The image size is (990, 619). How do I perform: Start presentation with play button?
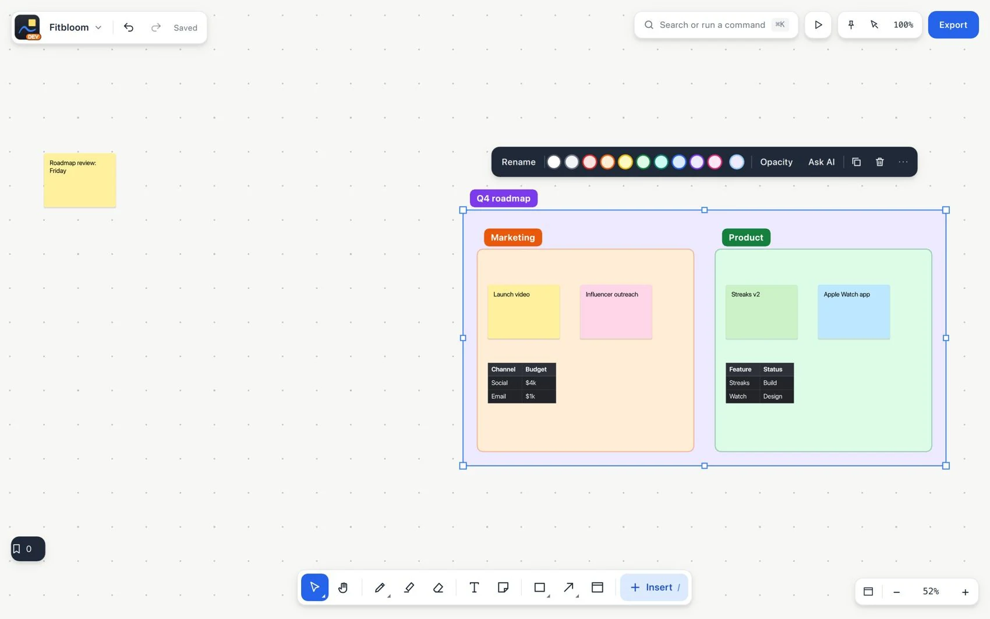(818, 24)
